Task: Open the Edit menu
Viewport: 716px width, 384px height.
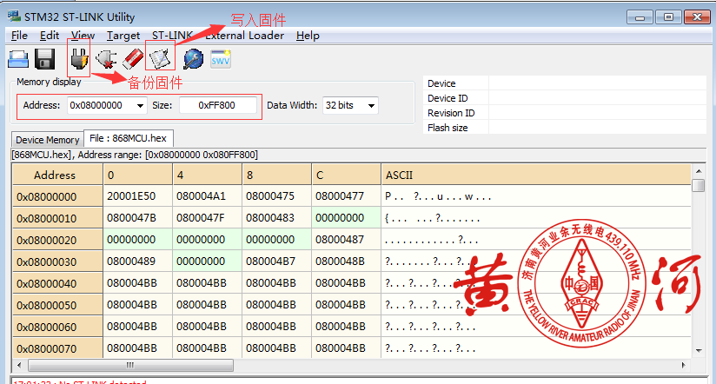Action: [x=50, y=36]
